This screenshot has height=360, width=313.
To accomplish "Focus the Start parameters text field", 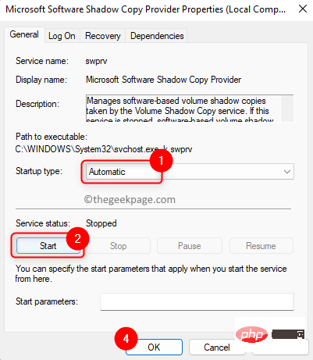I will coord(197,301).
